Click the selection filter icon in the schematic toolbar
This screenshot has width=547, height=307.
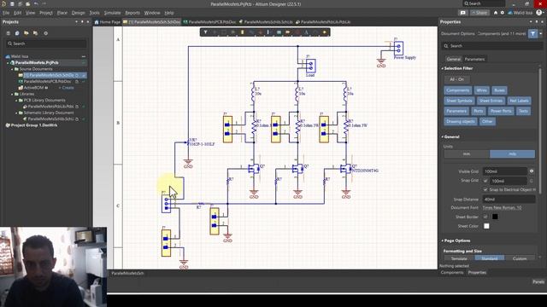[205, 32]
